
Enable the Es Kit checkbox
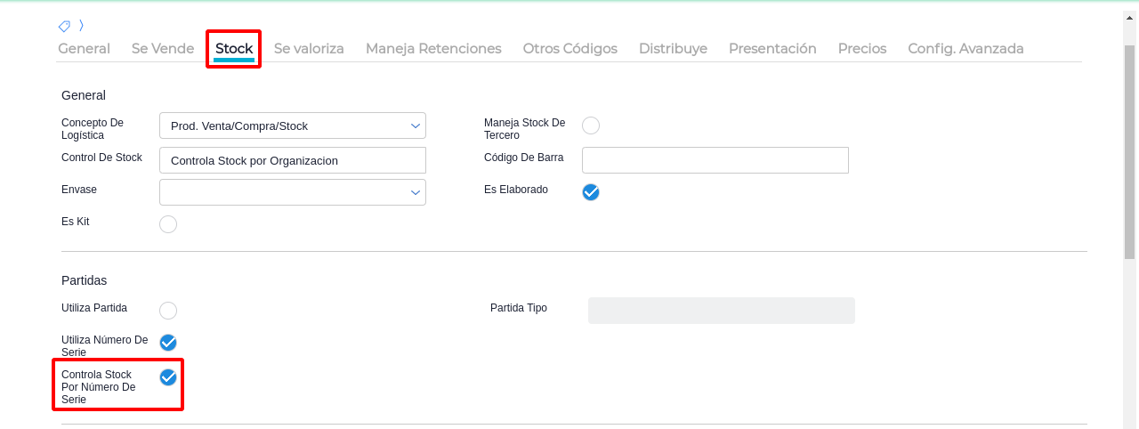pos(168,224)
